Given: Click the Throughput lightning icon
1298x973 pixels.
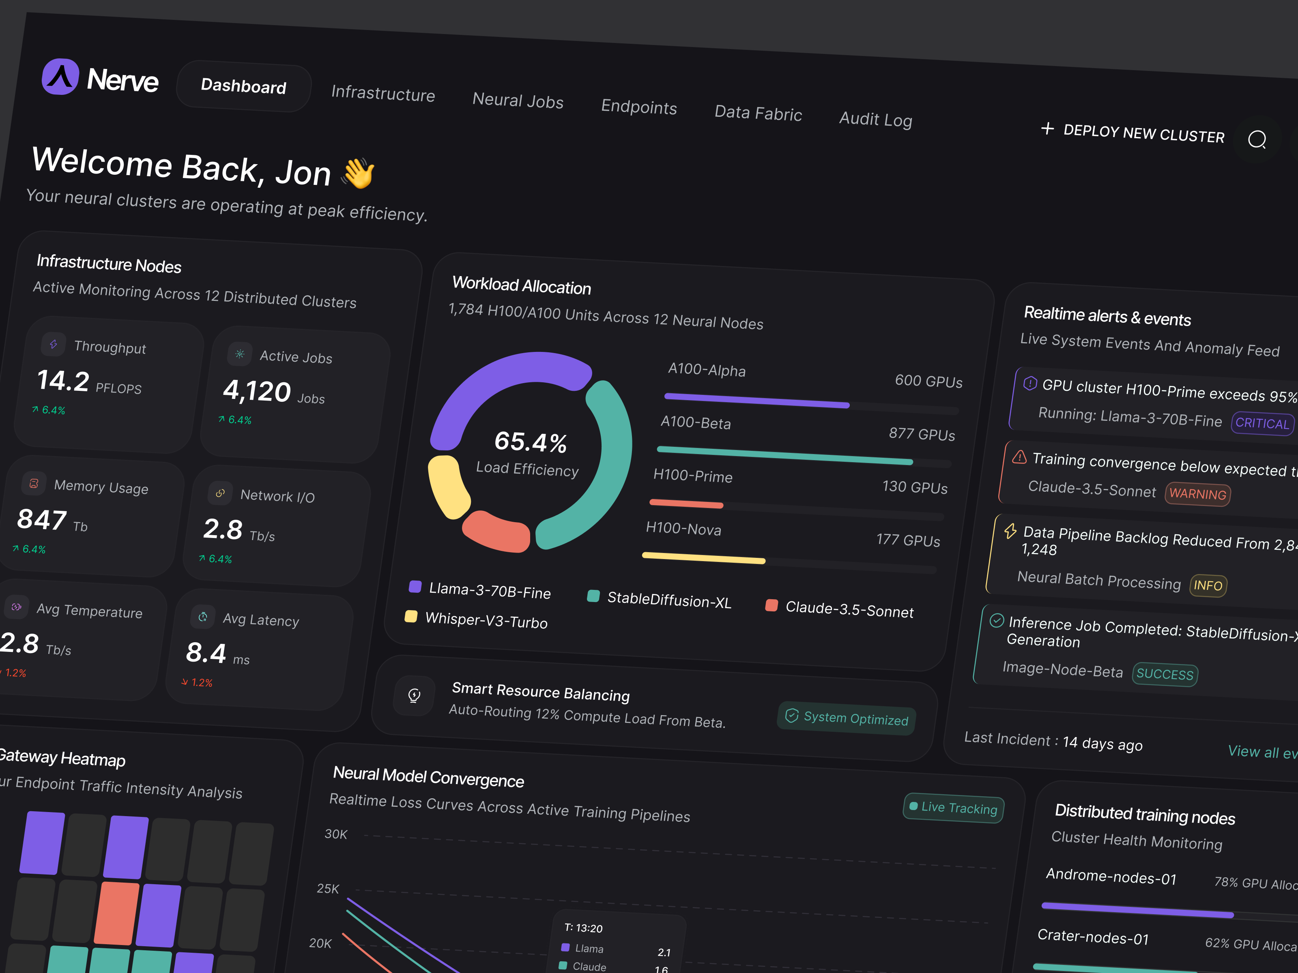Looking at the screenshot, I should 54,344.
